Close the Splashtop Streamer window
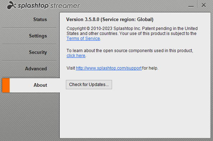This screenshot has height=141, width=213. click(204, 5)
